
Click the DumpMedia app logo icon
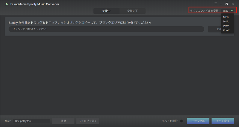(x=7, y=4)
